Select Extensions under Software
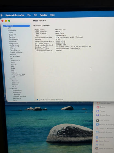Image resolution: width=114 pixels, height=153 pixels. [x=17, y=98]
